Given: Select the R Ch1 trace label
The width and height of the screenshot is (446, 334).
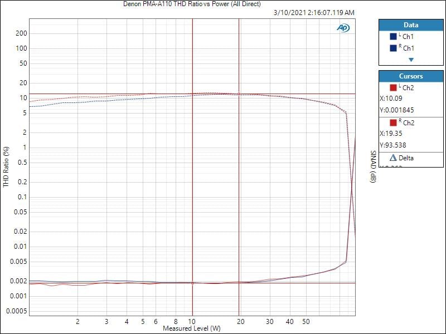Looking at the screenshot, I should click(x=408, y=48).
